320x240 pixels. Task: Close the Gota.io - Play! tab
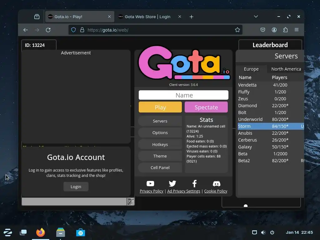109,17
